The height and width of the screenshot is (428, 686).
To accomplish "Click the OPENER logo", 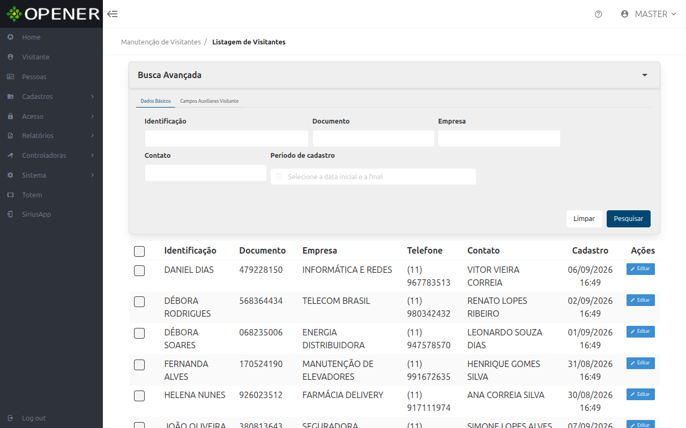I will (53, 14).
